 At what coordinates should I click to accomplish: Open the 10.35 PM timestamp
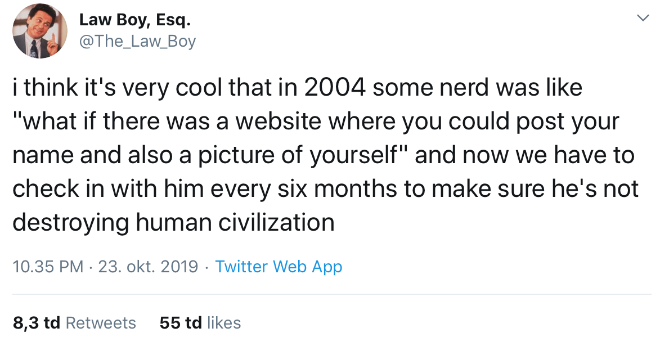[x=48, y=266]
